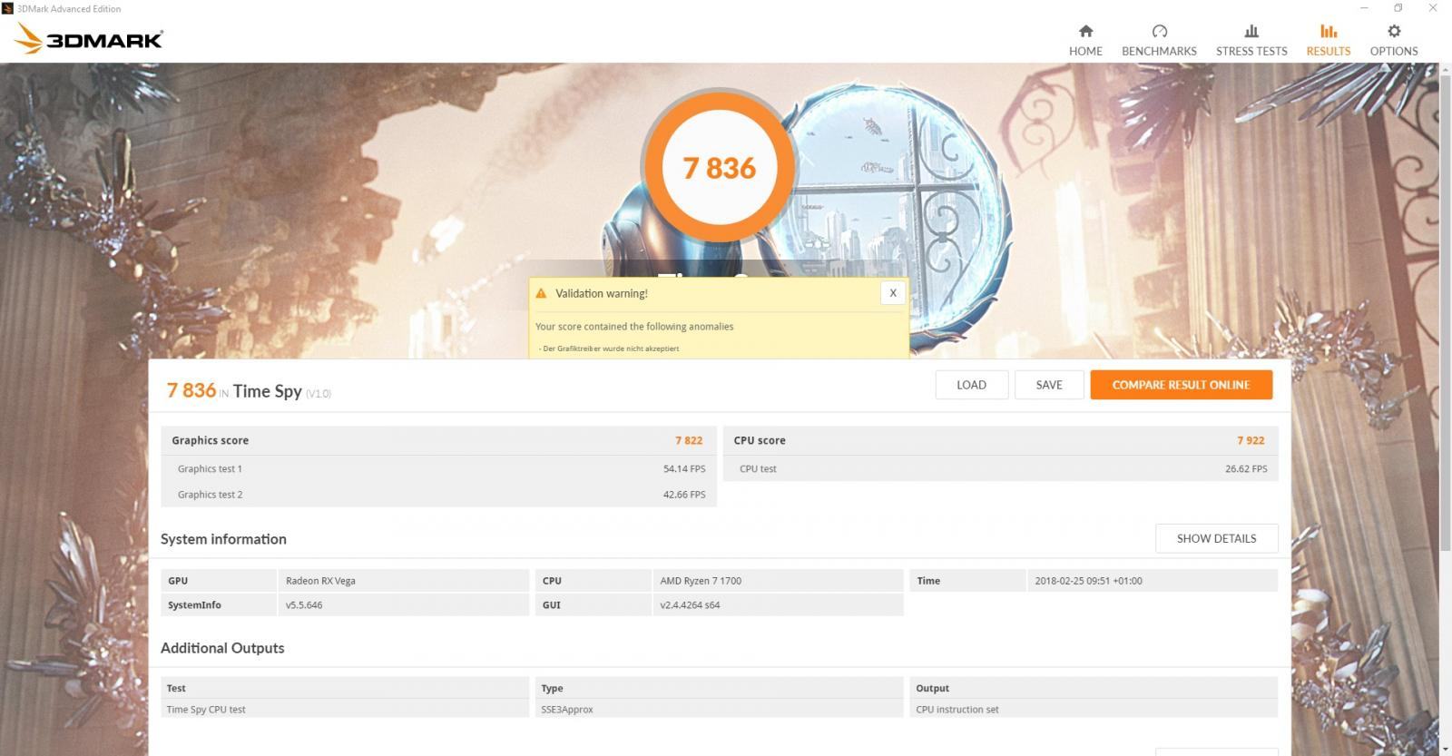This screenshot has height=756, width=1452.
Task: Click the graphics score value 7 822
Action: coord(689,440)
